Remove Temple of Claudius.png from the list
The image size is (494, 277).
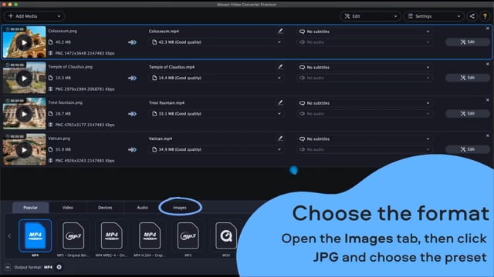pyautogui.click(x=487, y=64)
